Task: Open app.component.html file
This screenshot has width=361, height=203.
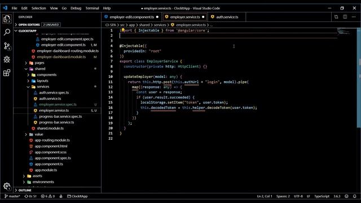Action: point(51,146)
